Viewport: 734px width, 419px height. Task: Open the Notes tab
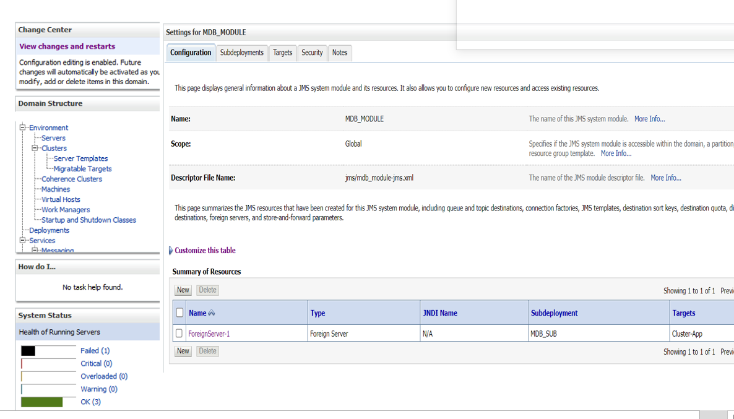tap(340, 53)
